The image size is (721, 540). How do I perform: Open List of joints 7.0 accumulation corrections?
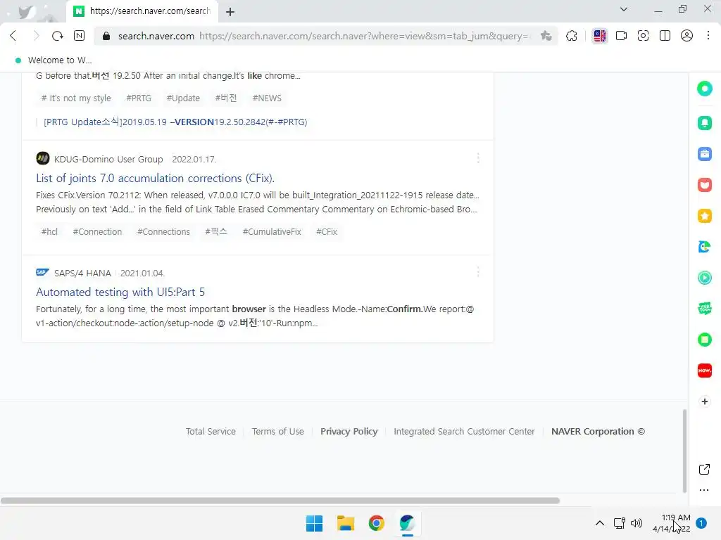tap(155, 178)
